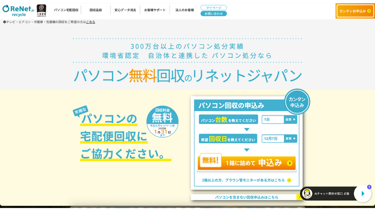Viewport: 375px width, 211px height.
Task: Click the AI chat operator avatar icon
Action: click(307, 194)
